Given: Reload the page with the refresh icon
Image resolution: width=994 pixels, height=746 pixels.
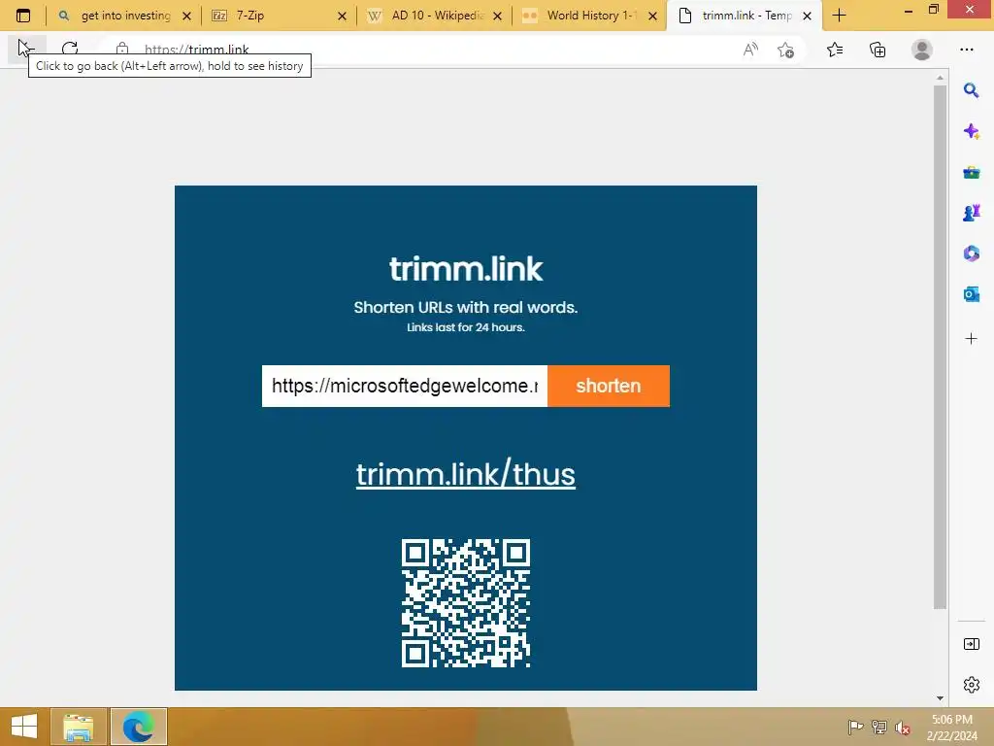Looking at the screenshot, I should click(x=70, y=49).
